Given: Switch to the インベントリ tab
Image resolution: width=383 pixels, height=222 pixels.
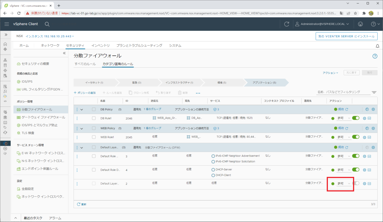Looking at the screenshot, I should tap(100, 46).
